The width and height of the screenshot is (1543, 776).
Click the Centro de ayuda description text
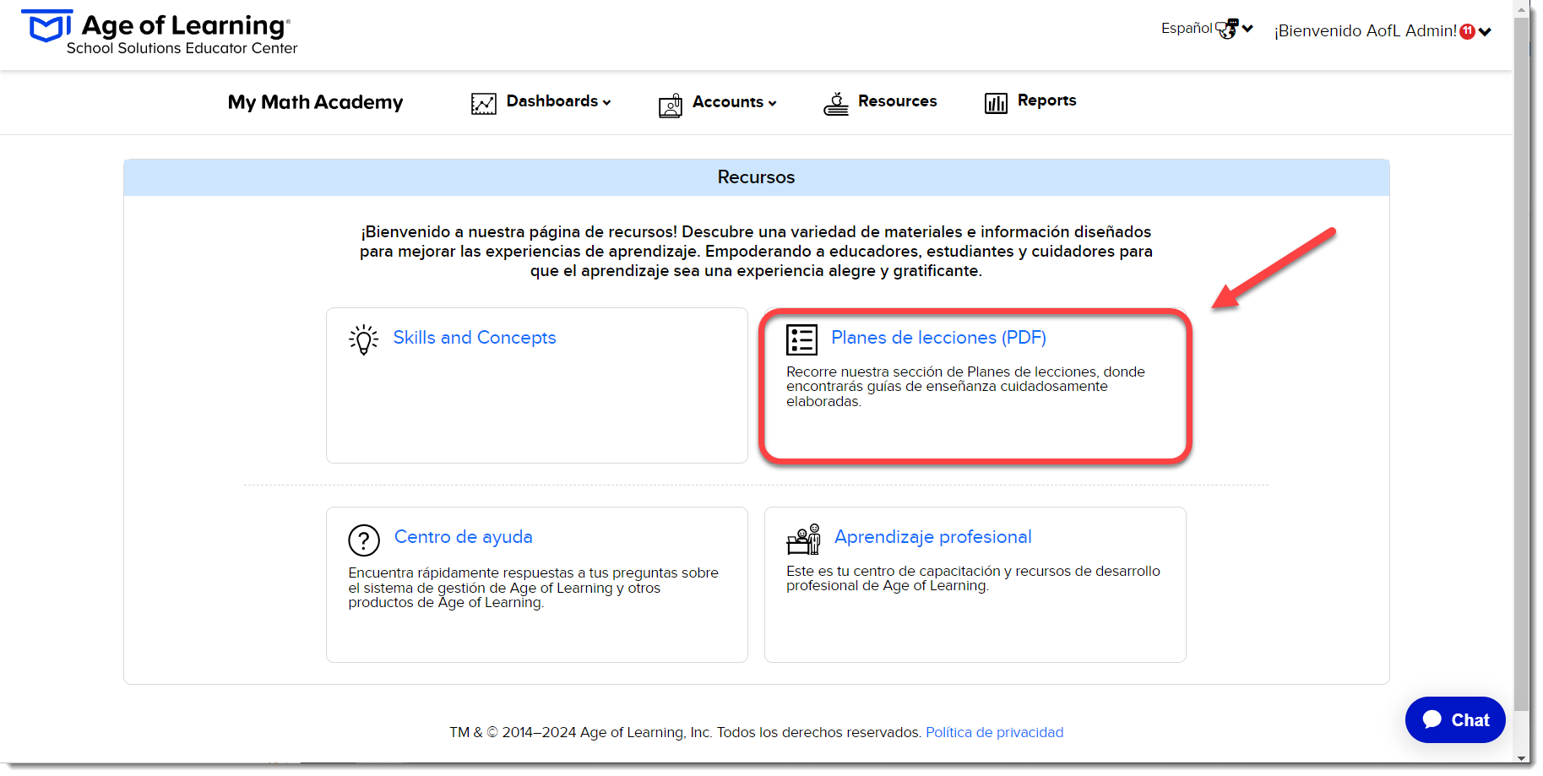(x=533, y=588)
